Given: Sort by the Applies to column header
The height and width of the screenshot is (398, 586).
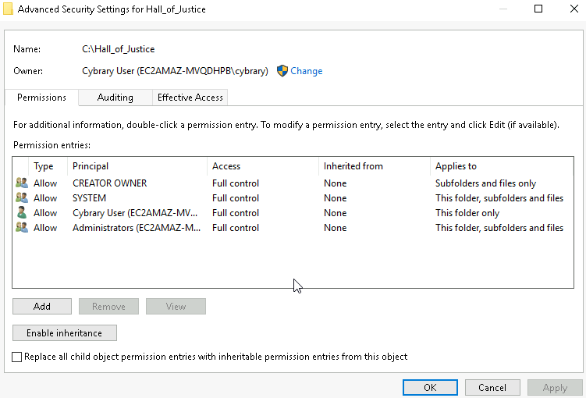Looking at the screenshot, I should click(x=456, y=166).
